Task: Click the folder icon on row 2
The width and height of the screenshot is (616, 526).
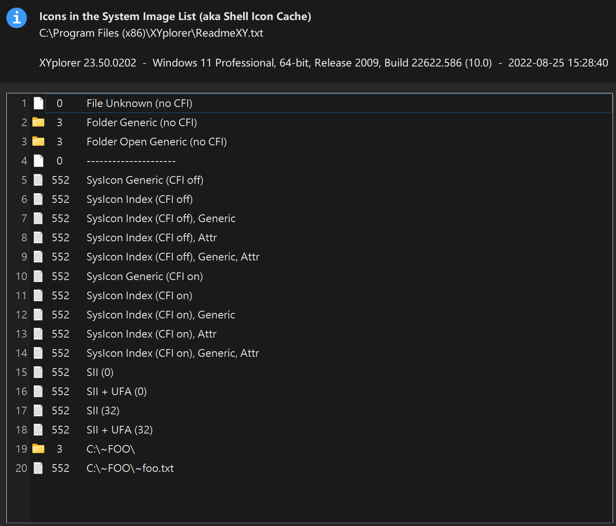Action: [38, 122]
